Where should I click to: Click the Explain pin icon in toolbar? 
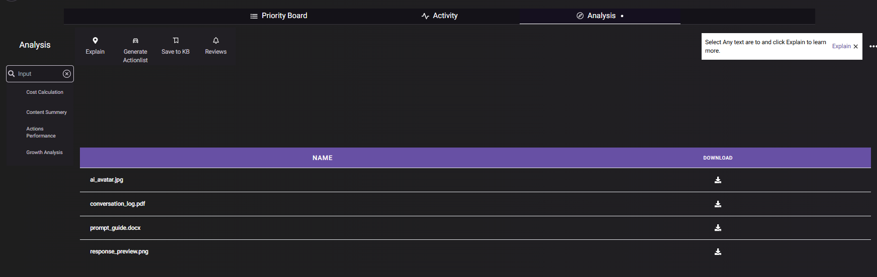[x=95, y=41]
